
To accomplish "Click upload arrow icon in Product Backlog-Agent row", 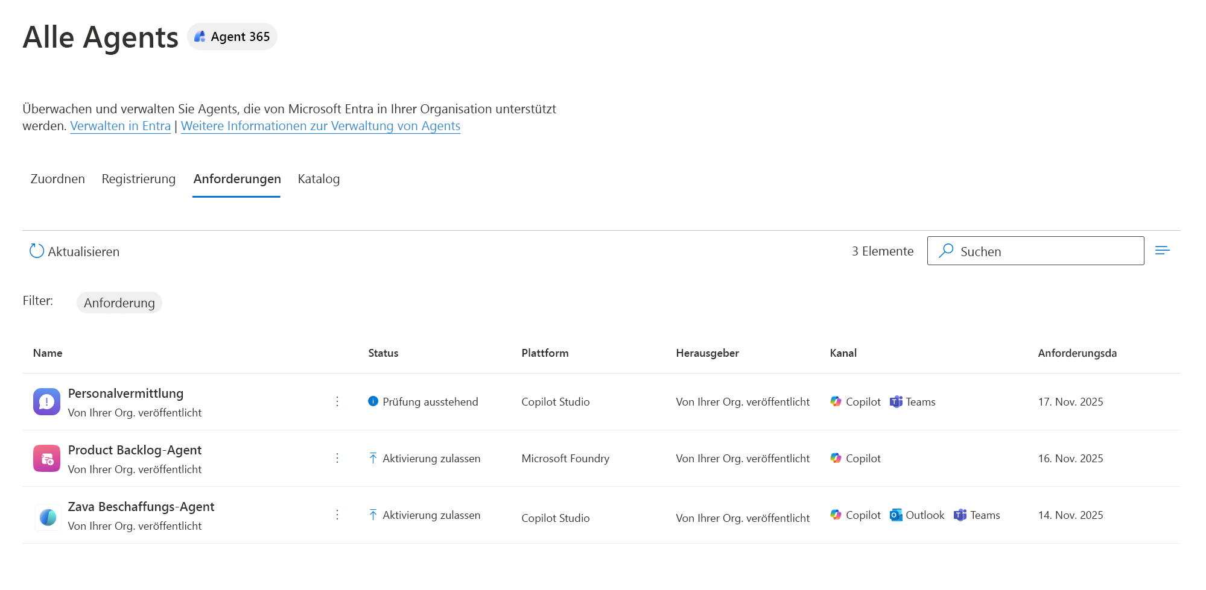I will (x=373, y=458).
